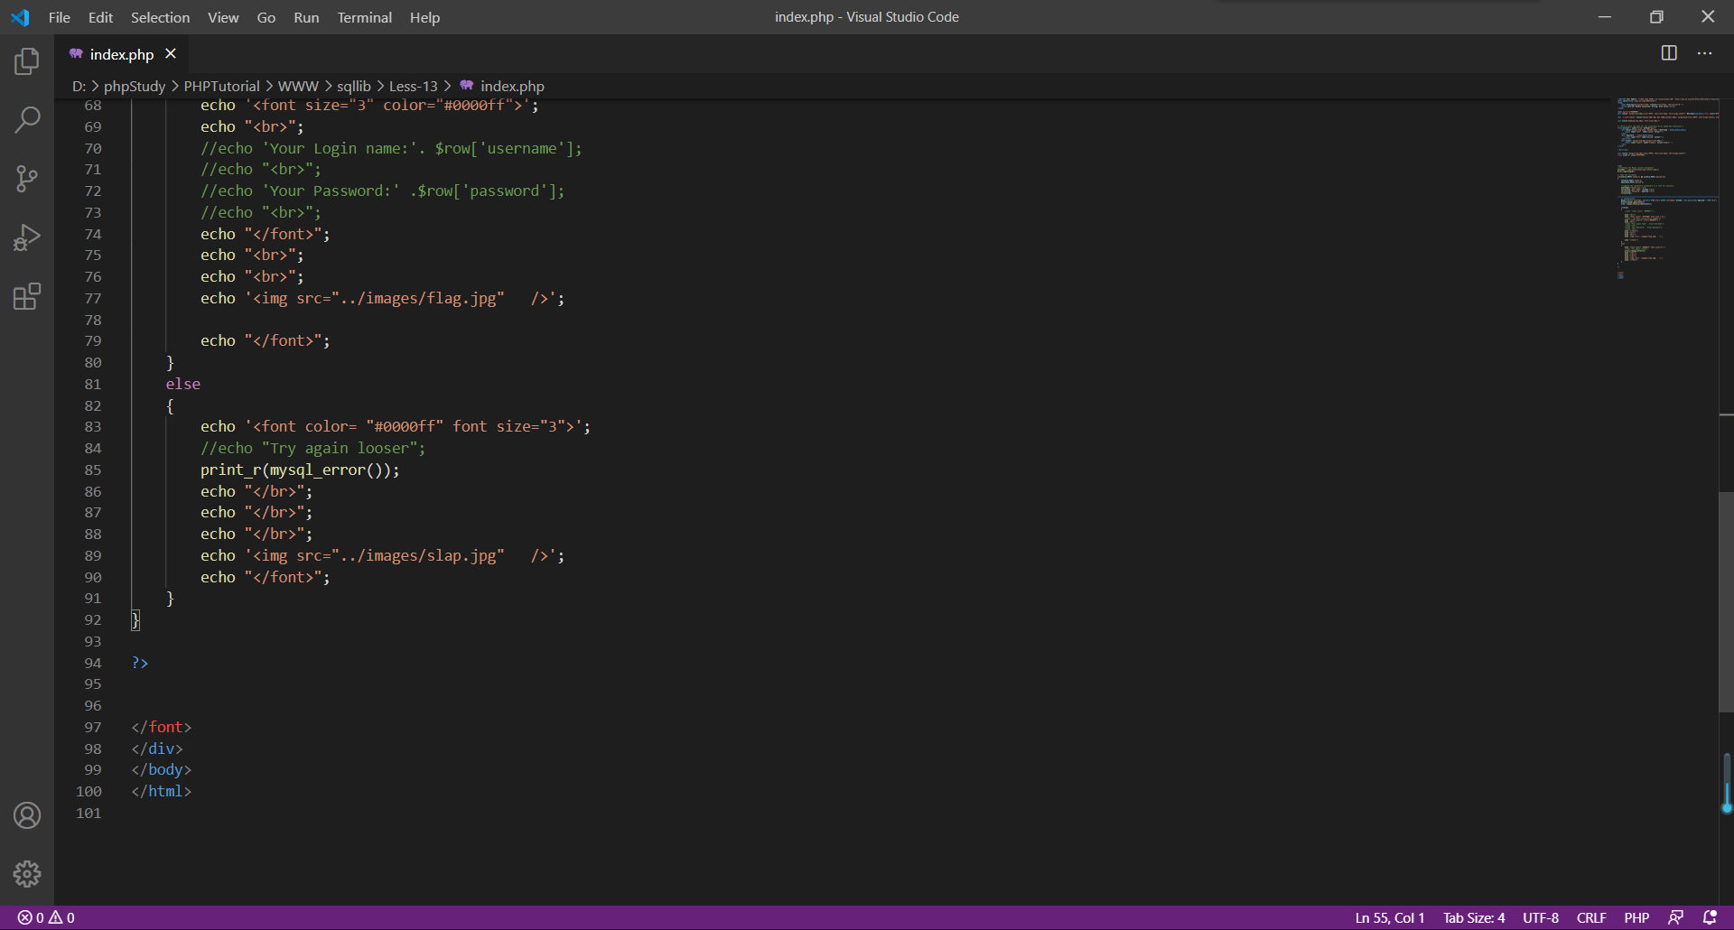
Task: Expand the sqllib breadcrumb folder
Action: 353,86
